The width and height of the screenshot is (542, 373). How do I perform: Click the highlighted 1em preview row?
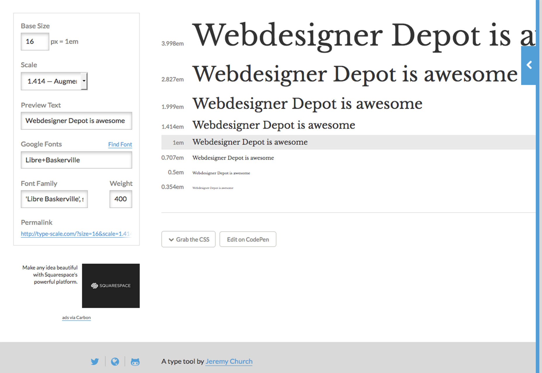[348, 142]
